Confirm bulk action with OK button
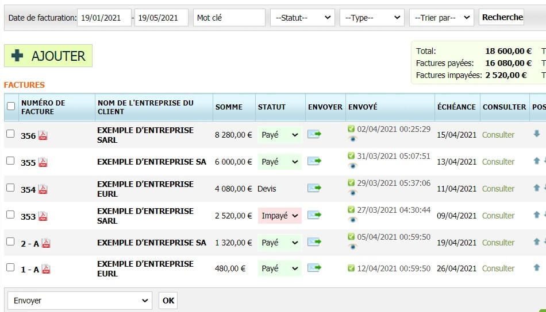 point(168,301)
